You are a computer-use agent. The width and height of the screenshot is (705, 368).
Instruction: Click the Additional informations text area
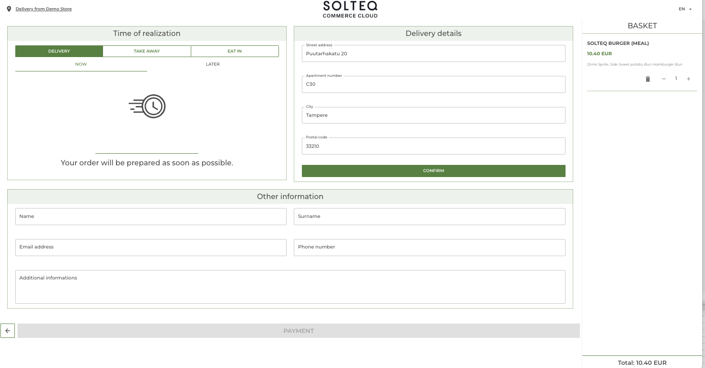290,287
